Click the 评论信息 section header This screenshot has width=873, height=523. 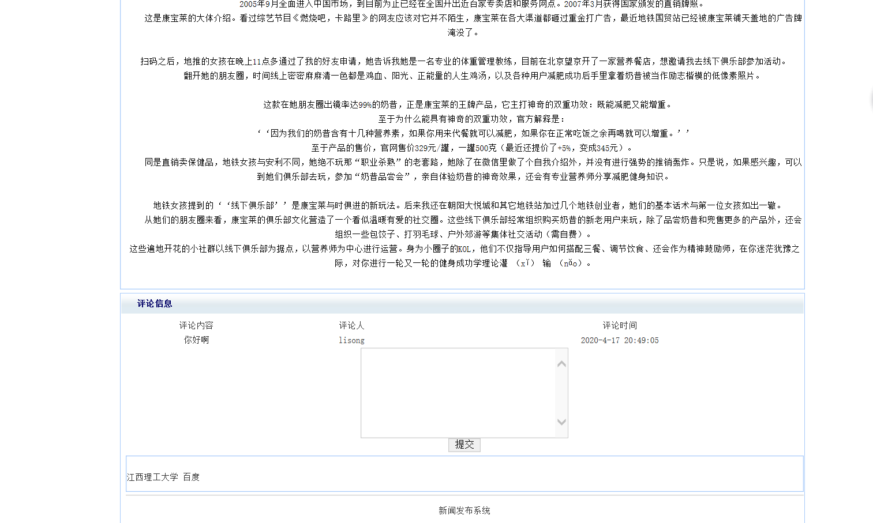point(155,303)
